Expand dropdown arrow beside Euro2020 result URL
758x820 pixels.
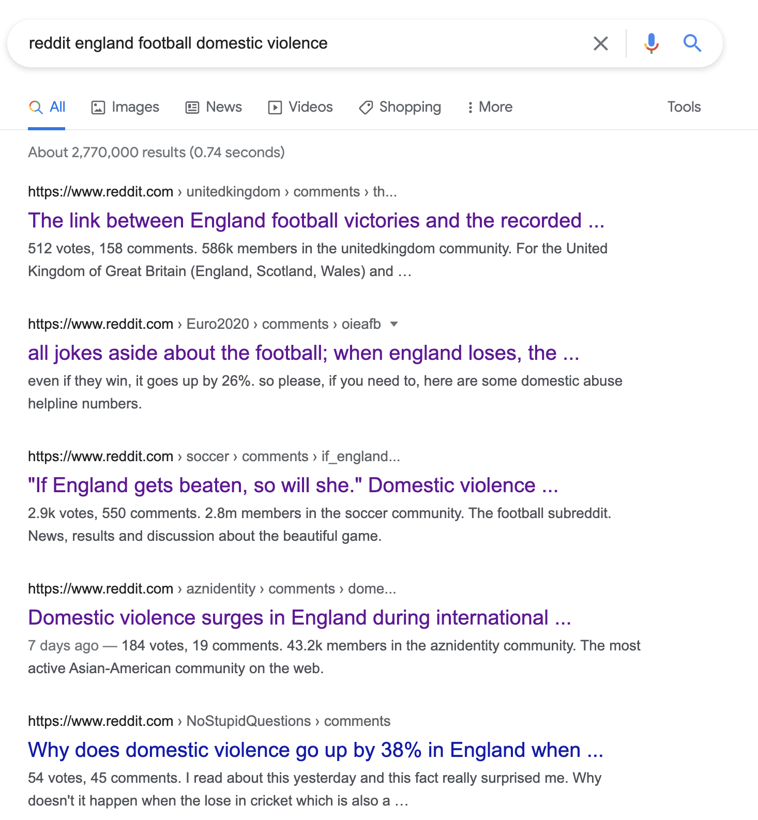[394, 324]
